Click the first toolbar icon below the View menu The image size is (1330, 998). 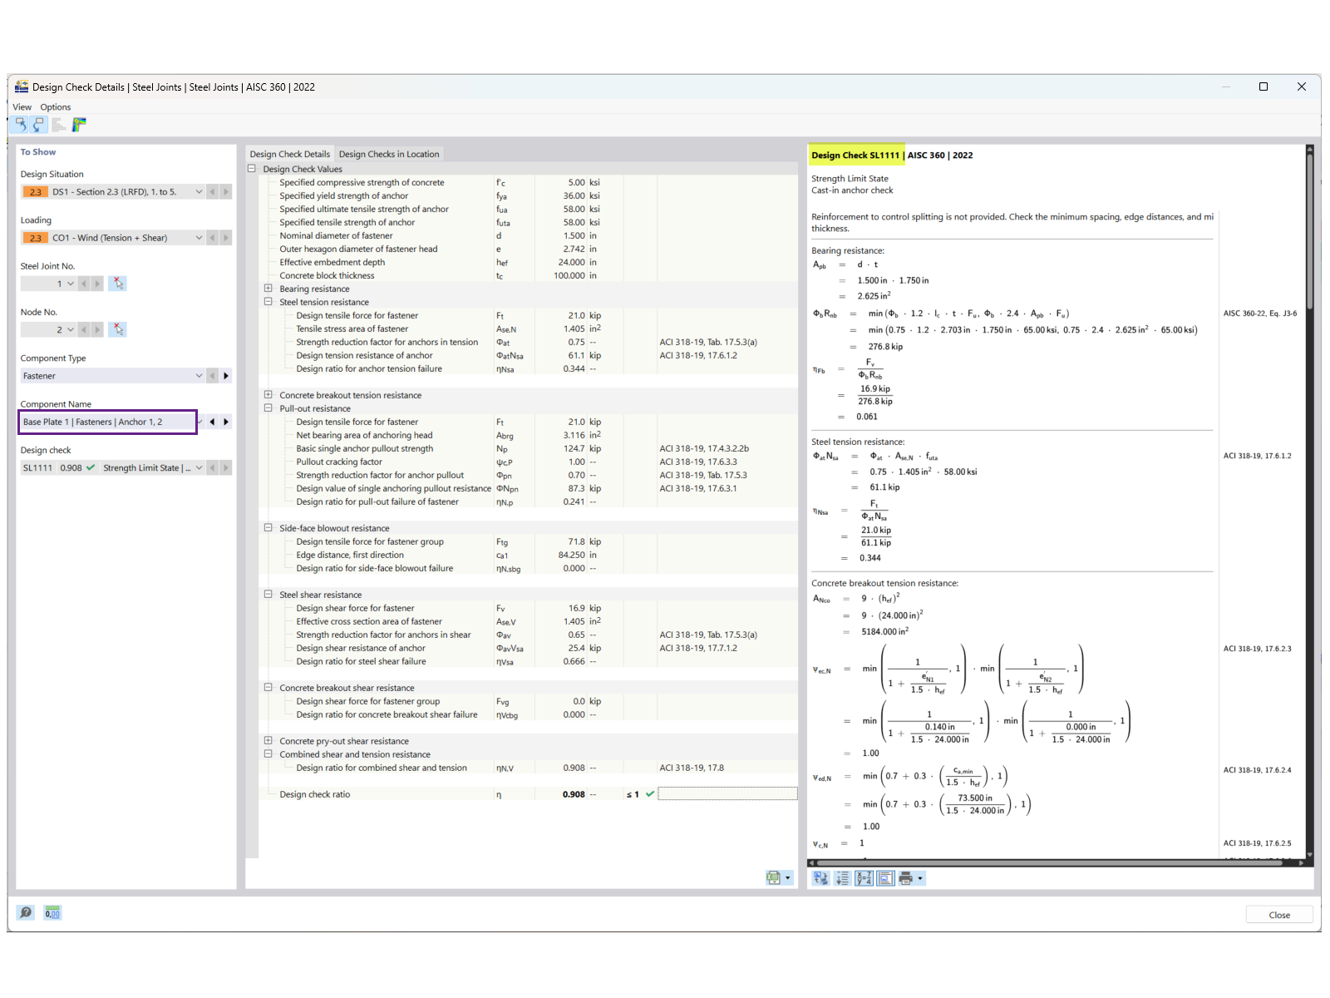click(x=20, y=125)
